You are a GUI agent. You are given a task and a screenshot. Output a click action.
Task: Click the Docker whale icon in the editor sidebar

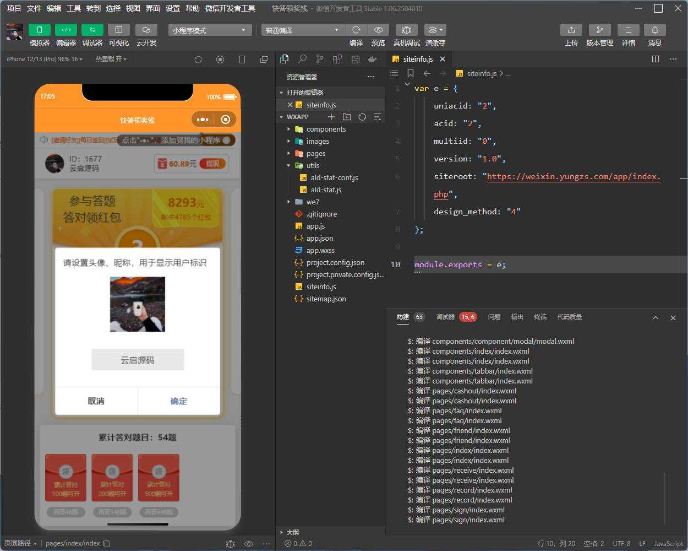click(373, 59)
